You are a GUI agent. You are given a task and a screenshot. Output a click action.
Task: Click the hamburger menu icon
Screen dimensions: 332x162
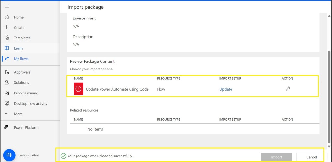7,6
